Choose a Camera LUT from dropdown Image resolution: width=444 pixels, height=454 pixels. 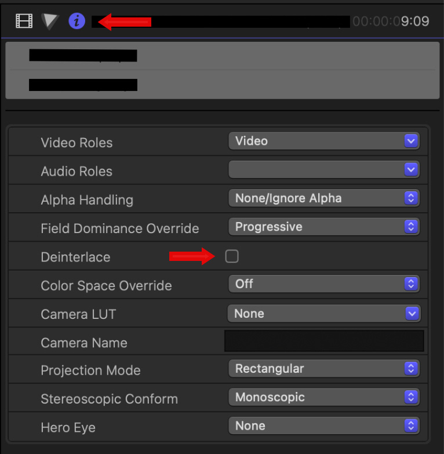(323, 314)
